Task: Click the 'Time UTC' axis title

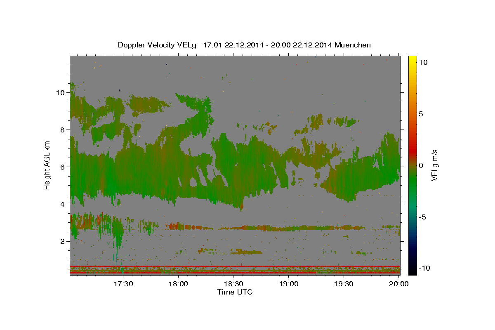Action: click(x=235, y=292)
